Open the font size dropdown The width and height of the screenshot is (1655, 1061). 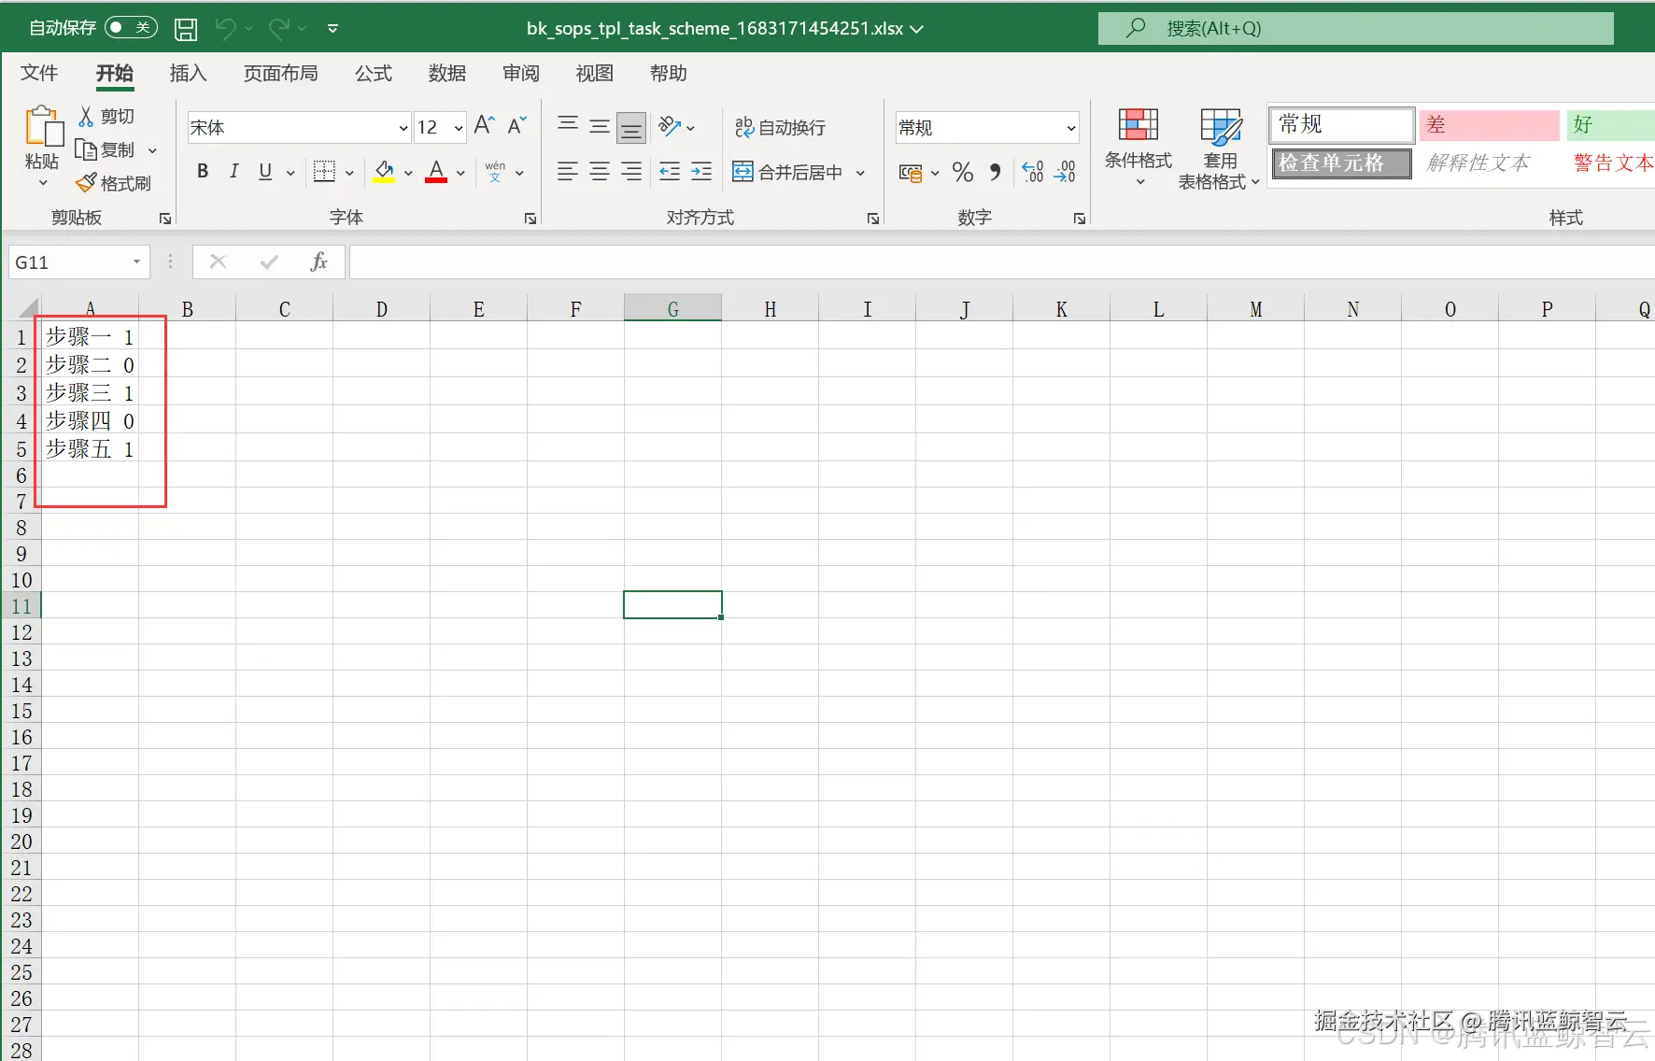point(459,128)
